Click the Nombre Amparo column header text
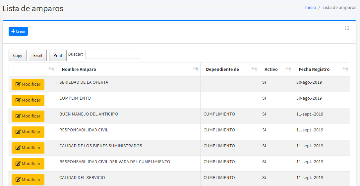Image resolution: width=360 pixels, height=186 pixels. (x=79, y=70)
